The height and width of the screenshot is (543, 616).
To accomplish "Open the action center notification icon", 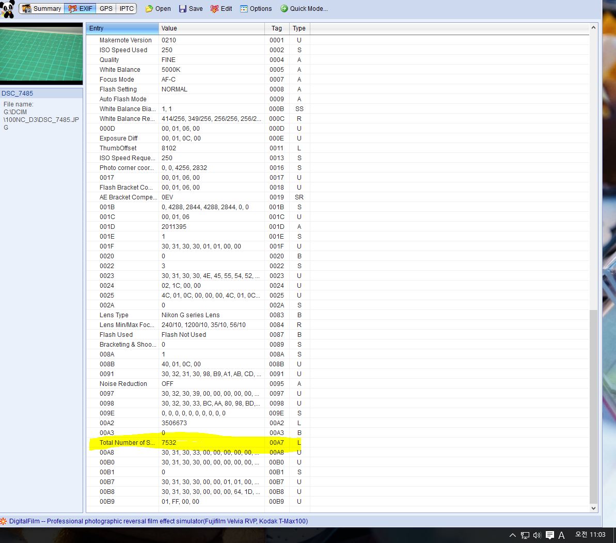I will (550, 535).
